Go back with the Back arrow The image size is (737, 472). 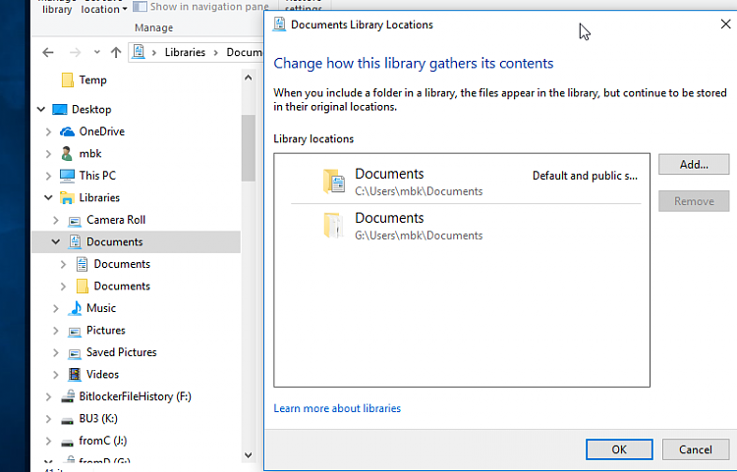pyautogui.click(x=48, y=52)
